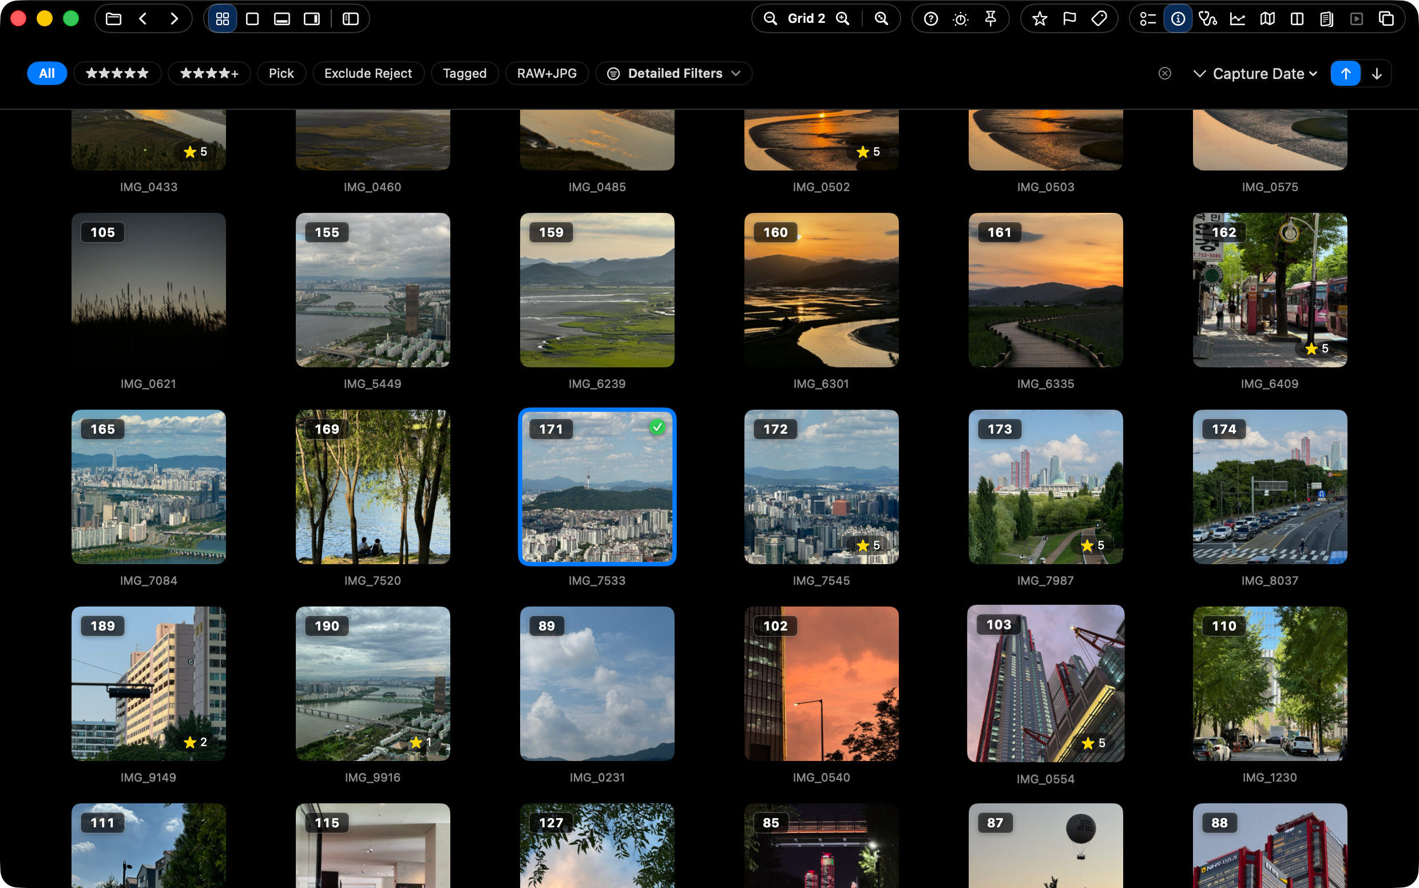This screenshot has height=888, width=1419.
Task: Click the filename IMG_1230
Action: (1270, 778)
